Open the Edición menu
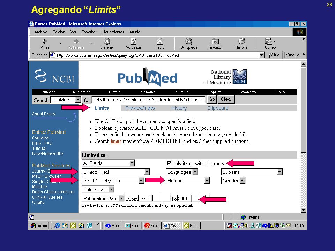335x251 pixels. [x=59, y=32]
